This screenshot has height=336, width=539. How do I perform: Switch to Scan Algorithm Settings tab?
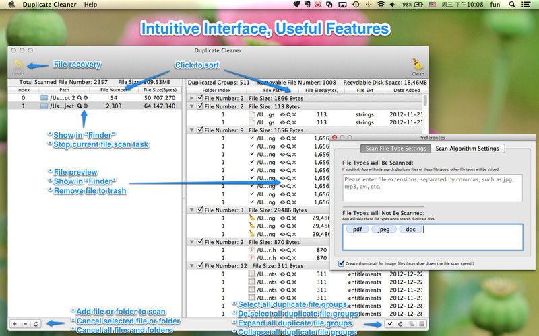coord(467,149)
